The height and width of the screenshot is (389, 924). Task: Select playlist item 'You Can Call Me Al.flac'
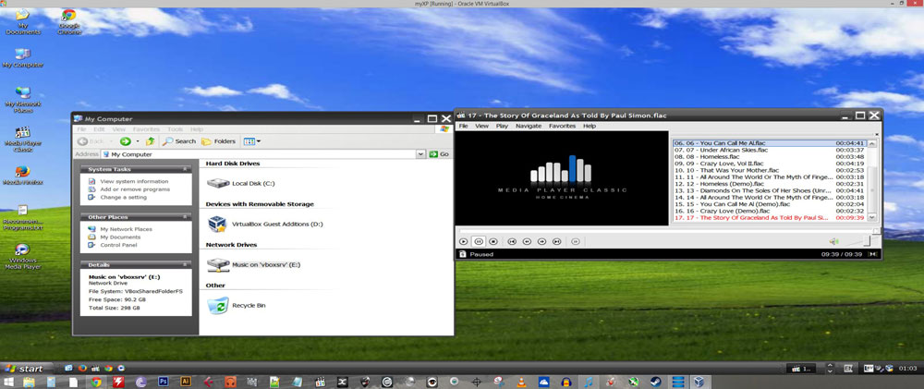pyautogui.click(x=770, y=143)
